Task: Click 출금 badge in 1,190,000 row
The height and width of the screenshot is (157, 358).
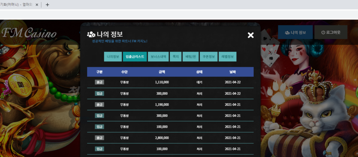Action: click(99, 104)
